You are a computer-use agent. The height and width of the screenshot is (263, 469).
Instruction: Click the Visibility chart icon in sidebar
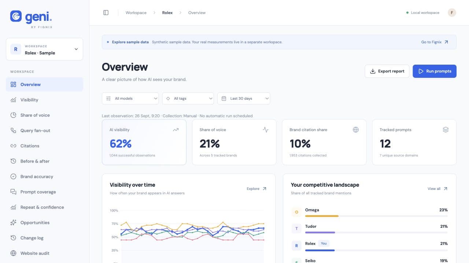(14, 100)
